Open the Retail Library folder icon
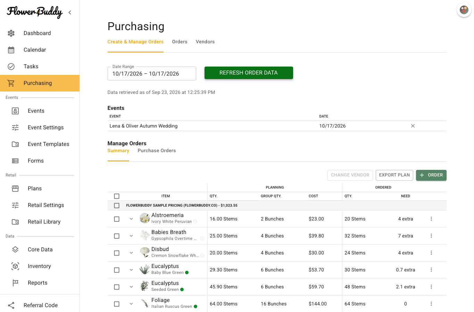474x312 pixels. pyautogui.click(x=15, y=222)
